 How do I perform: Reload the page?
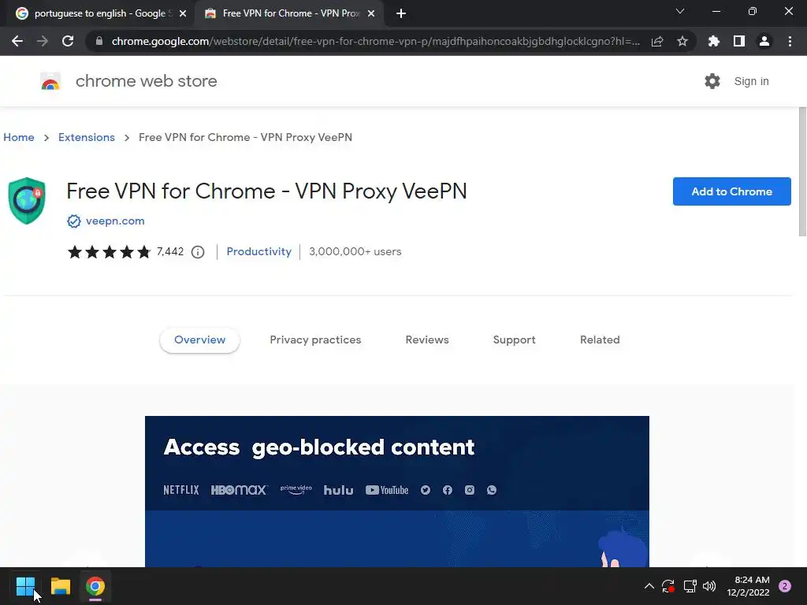(68, 42)
